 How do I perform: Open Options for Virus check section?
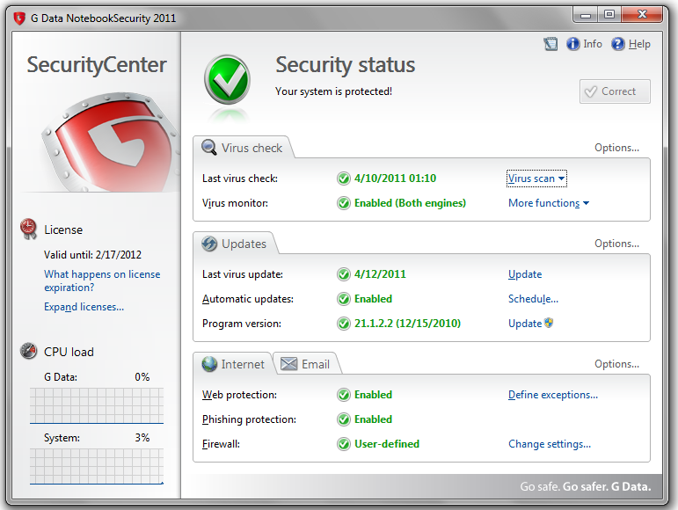point(616,148)
